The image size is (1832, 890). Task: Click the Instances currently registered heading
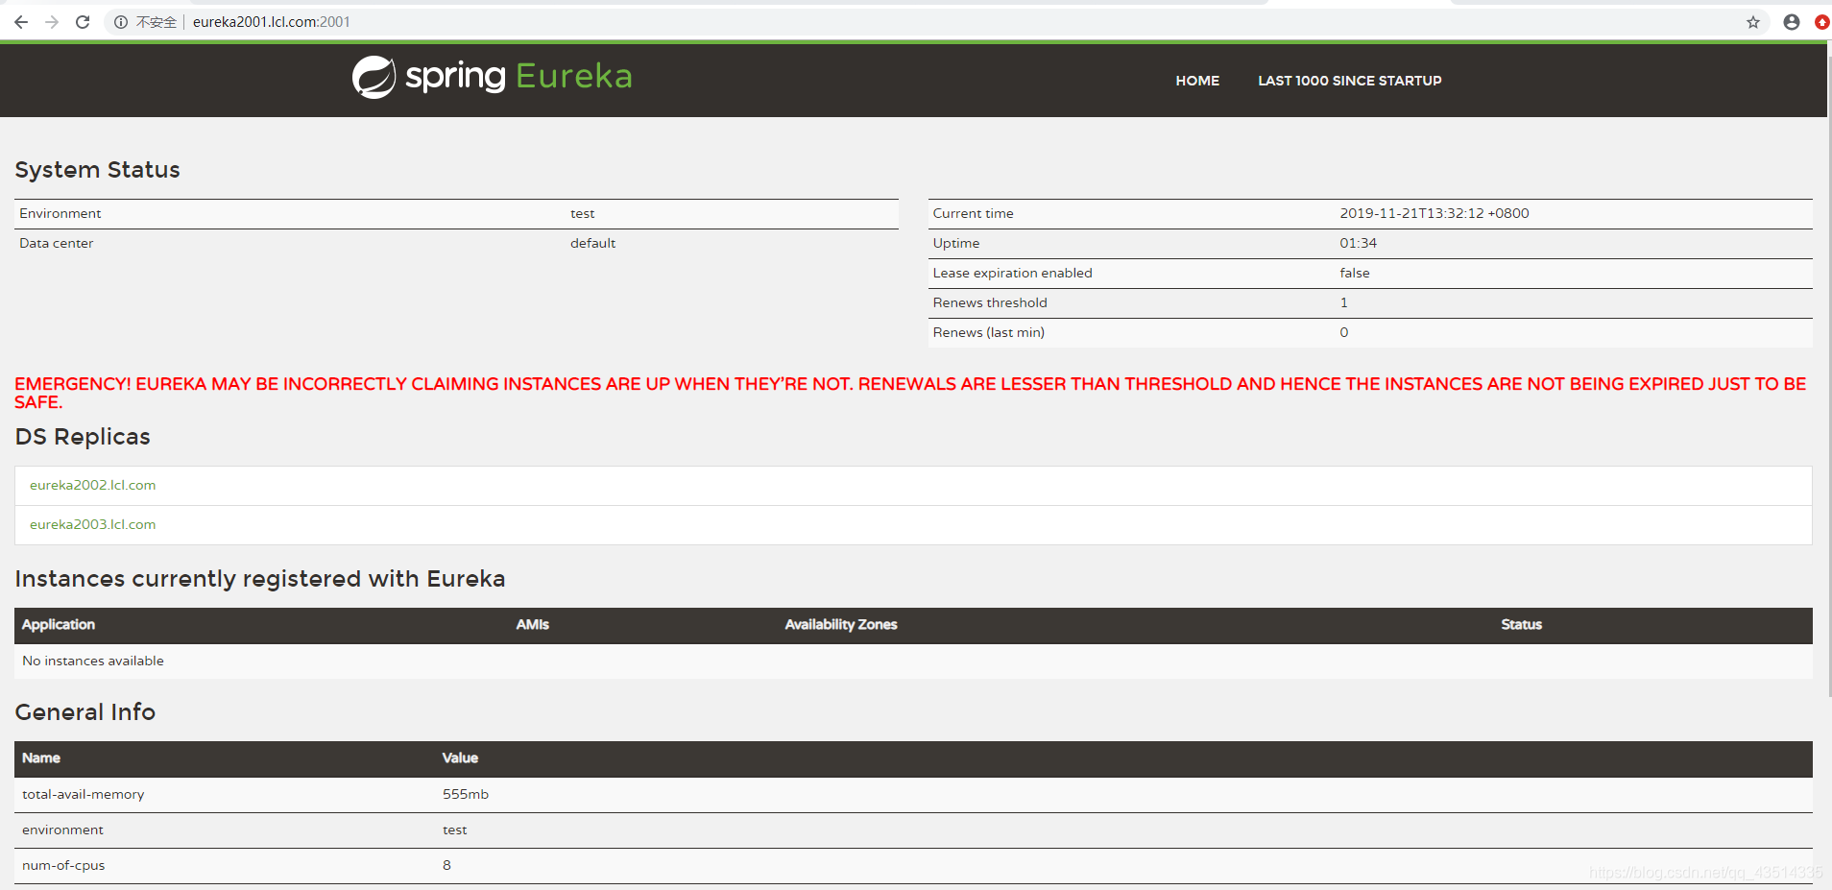pyautogui.click(x=260, y=579)
